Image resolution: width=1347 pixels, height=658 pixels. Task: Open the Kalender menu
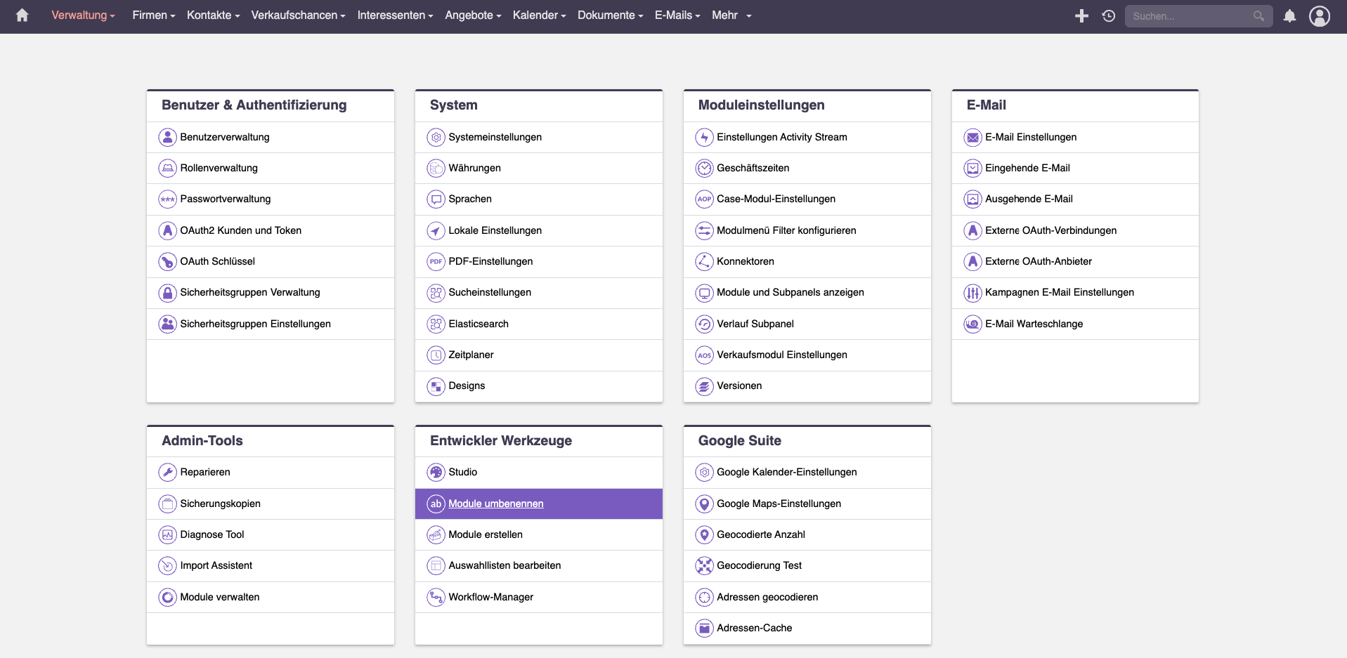(539, 15)
